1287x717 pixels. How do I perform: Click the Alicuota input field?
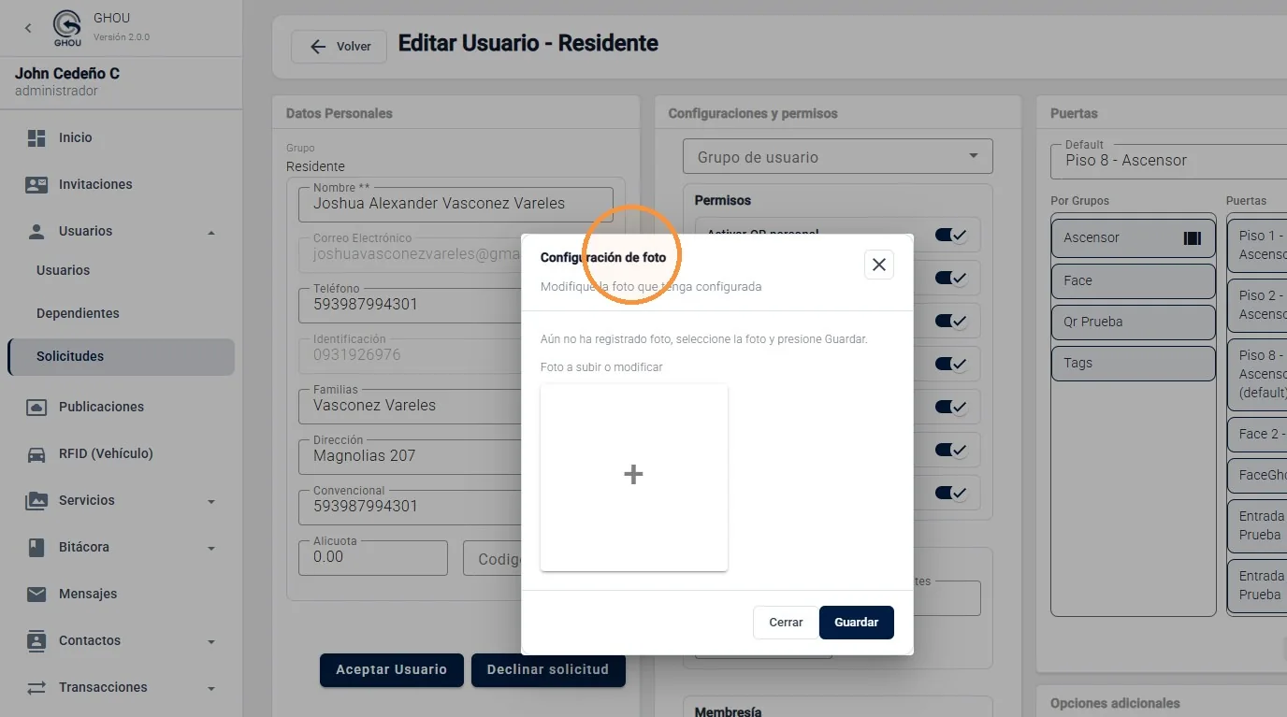click(373, 557)
